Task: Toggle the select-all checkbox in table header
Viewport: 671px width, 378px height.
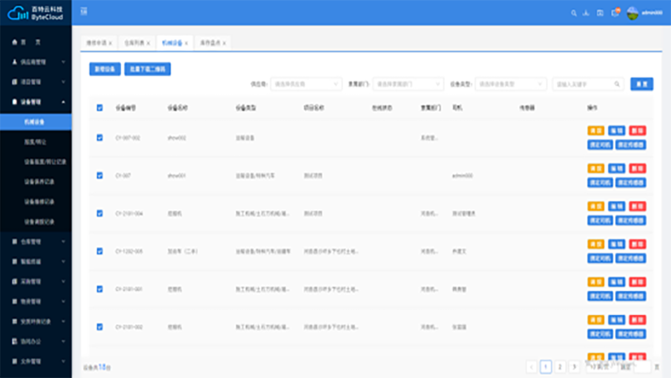Action: (100, 108)
